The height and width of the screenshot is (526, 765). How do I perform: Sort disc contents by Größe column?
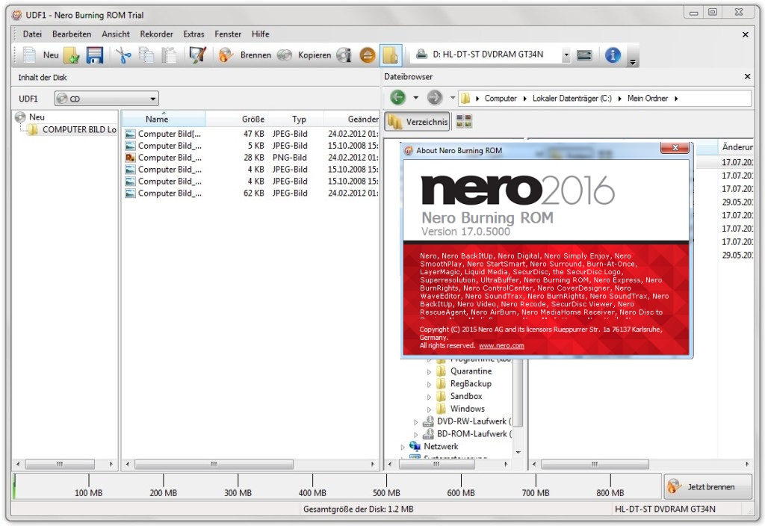coord(237,119)
